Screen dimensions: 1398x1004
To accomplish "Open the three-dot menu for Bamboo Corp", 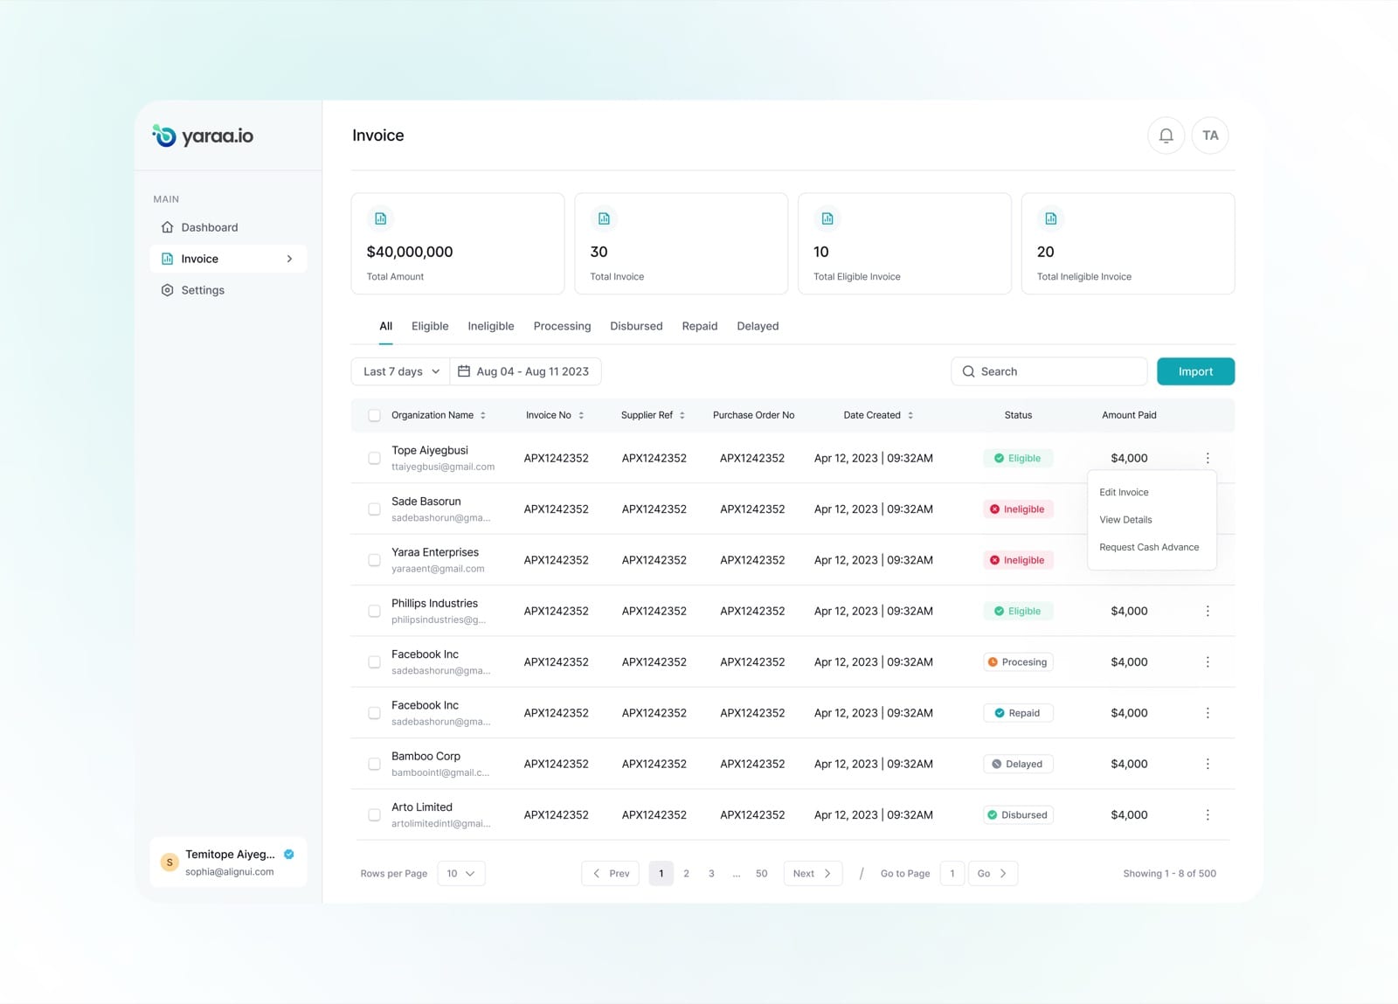I will [x=1208, y=764].
